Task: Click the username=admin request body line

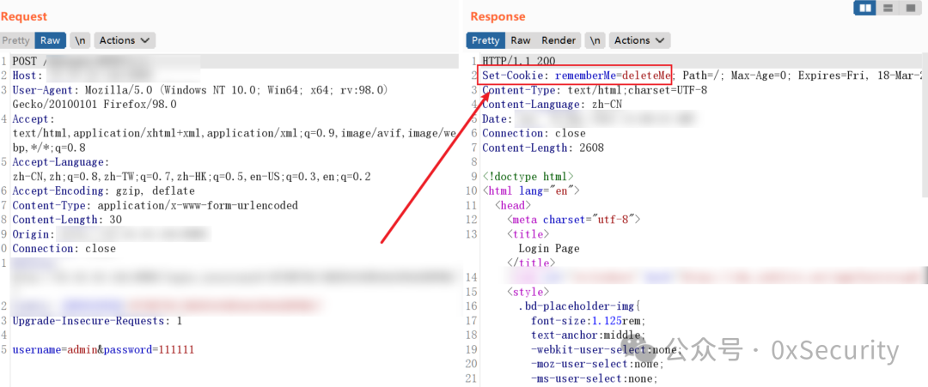Action: pos(103,350)
